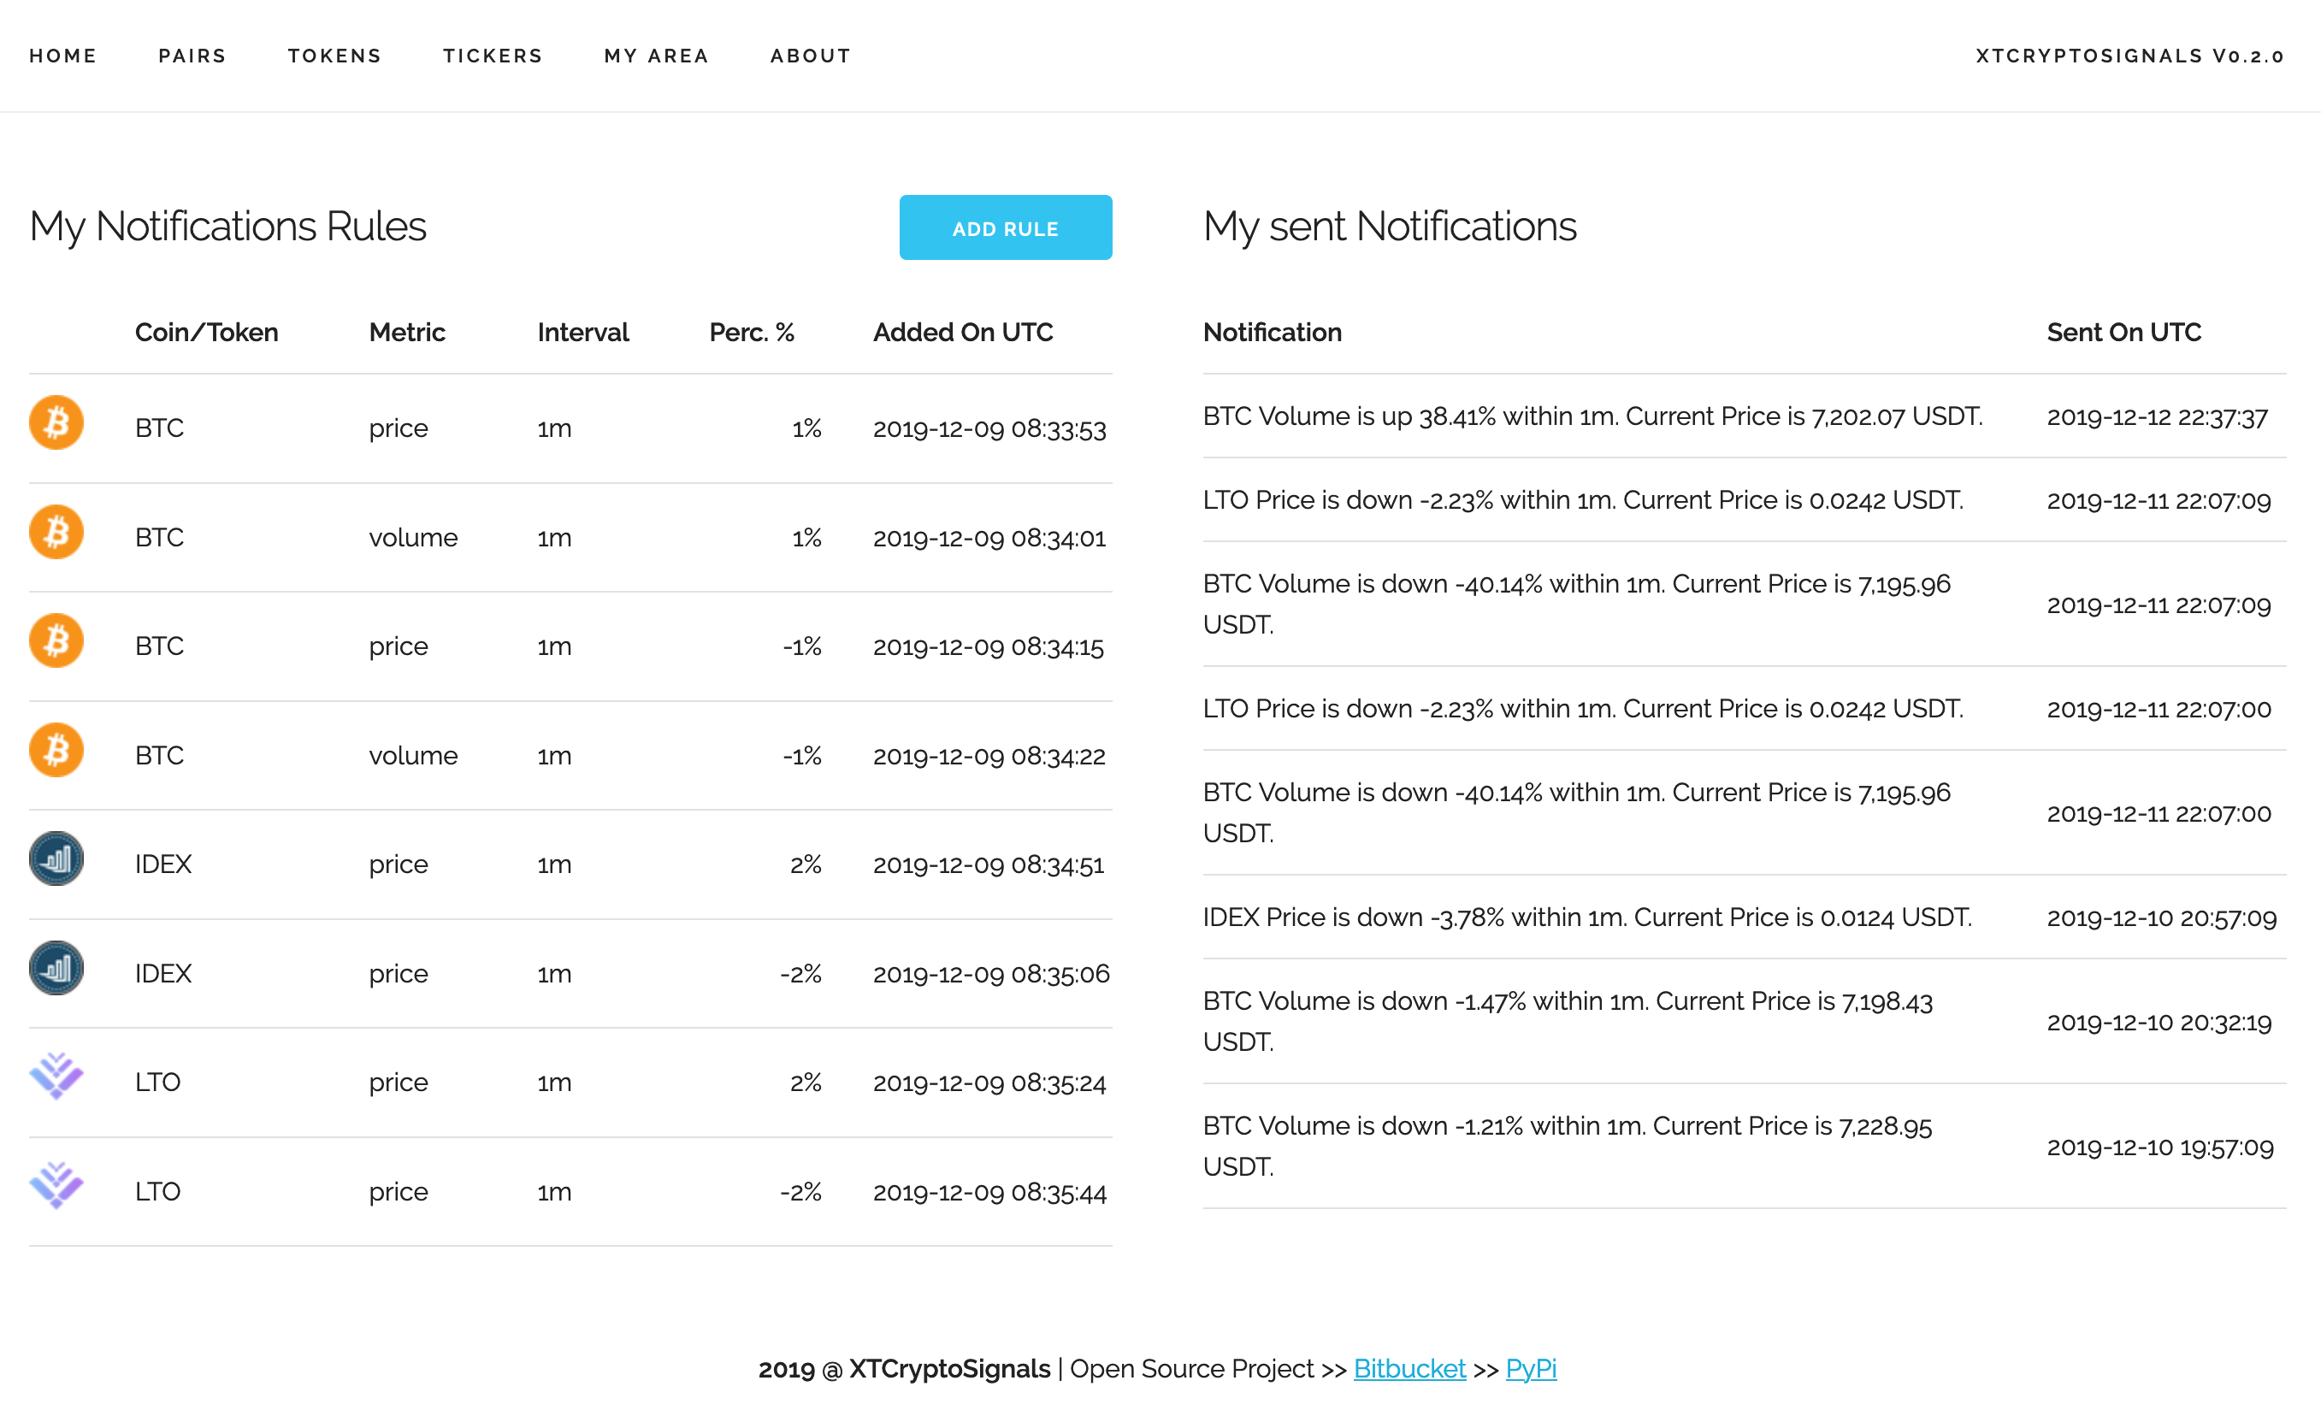This screenshot has height=1416, width=2321.
Task: Click the Bitcoin icon in the BTC volume -1% row
Action: pos(56,751)
